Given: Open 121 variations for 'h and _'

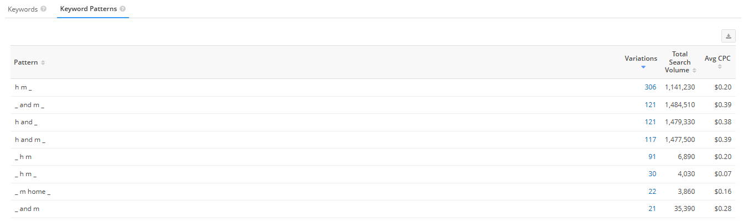Looking at the screenshot, I should click(x=650, y=121).
